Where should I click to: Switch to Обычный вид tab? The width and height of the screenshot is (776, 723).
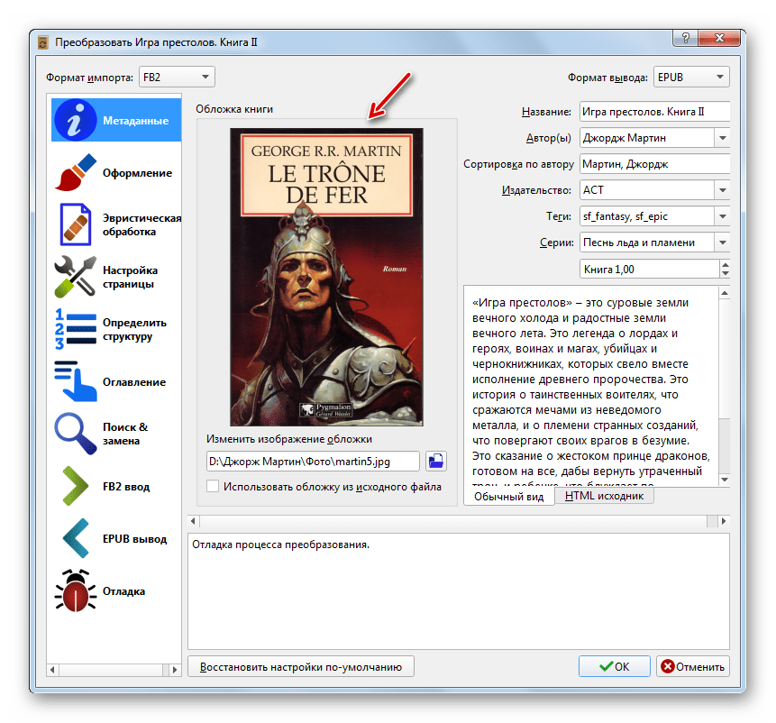point(508,497)
